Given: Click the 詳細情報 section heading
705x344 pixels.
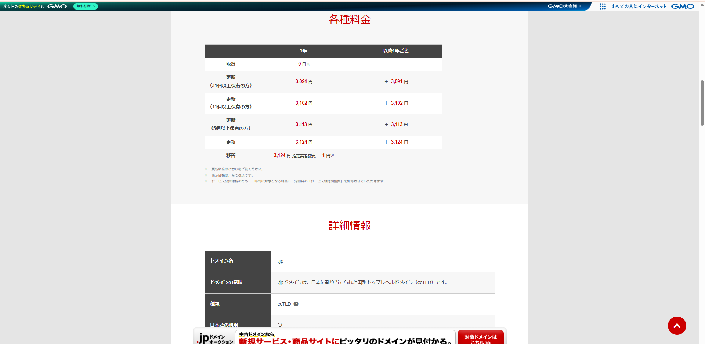Looking at the screenshot, I should click(350, 225).
